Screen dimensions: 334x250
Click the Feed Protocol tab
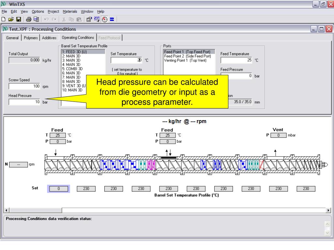[x=109, y=38]
